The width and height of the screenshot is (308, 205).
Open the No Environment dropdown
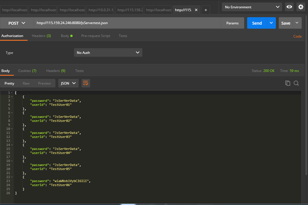(x=252, y=7)
